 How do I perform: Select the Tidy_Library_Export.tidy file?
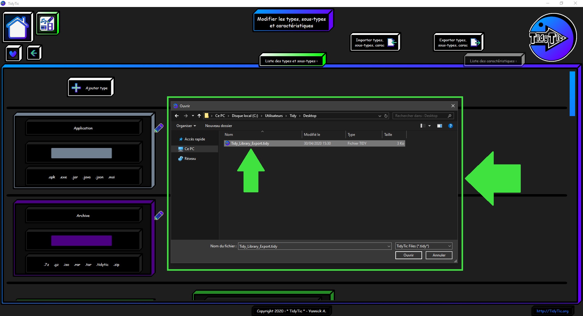(315, 143)
